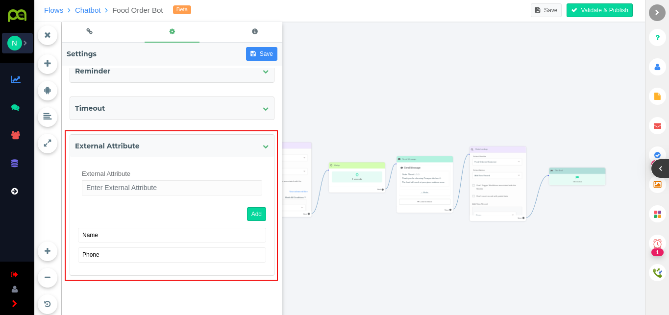
Task: Open the bot android icon tool
Action: pyautogui.click(x=48, y=91)
